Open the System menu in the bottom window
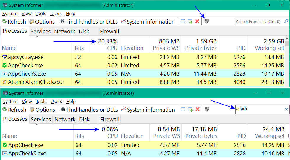Viewport: 290px width, 160px height. click(x=10, y=102)
